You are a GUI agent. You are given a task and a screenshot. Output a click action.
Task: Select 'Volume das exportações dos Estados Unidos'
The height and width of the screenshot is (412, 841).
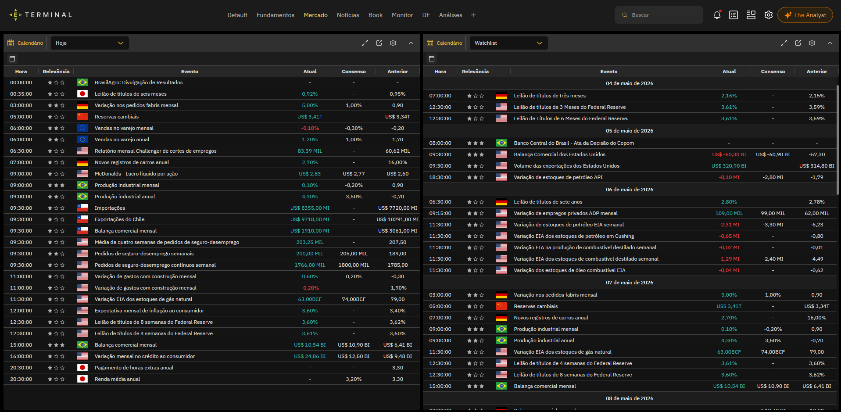[x=566, y=166]
